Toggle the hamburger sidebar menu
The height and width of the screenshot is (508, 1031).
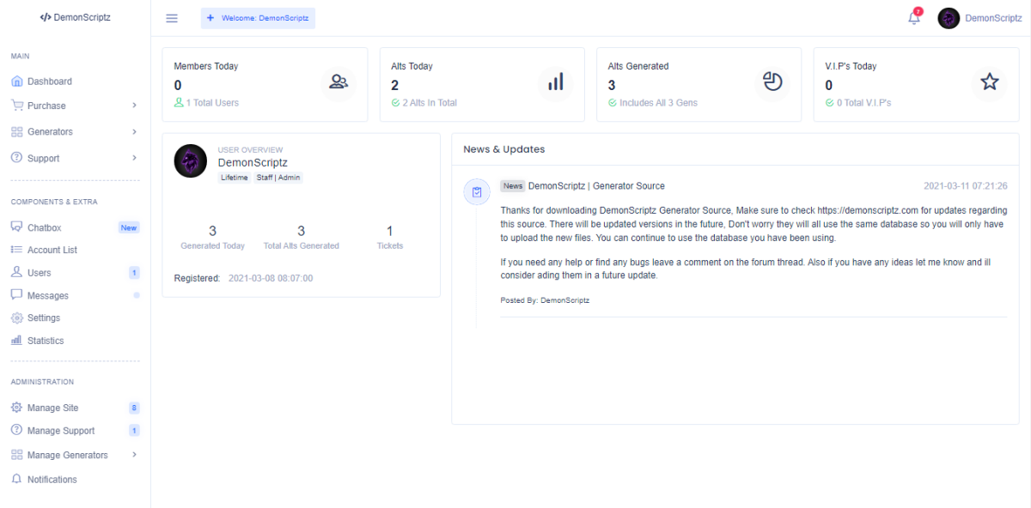click(172, 18)
